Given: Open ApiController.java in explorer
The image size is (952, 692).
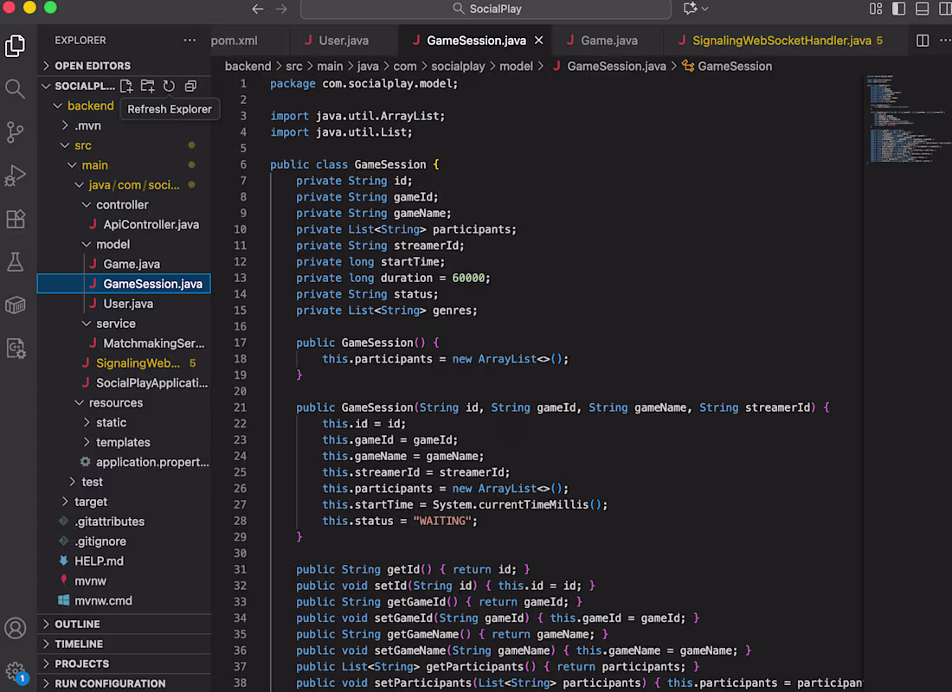Looking at the screenshot, I should click(151, 225).
